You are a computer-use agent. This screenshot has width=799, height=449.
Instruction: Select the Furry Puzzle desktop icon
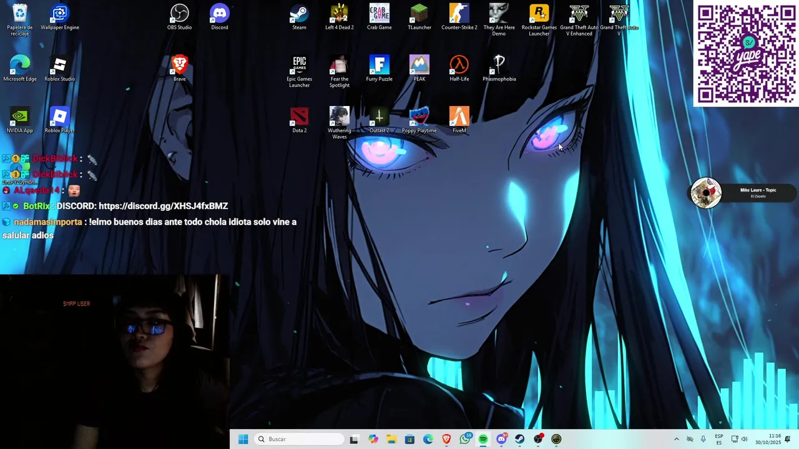(x=380, y=69)
